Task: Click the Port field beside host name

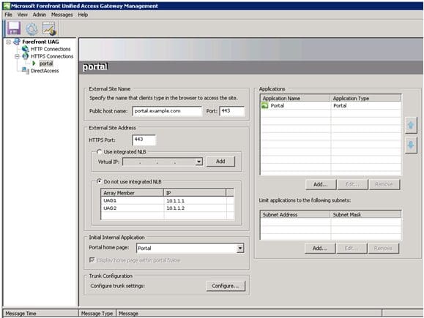Action: [232, 111]
